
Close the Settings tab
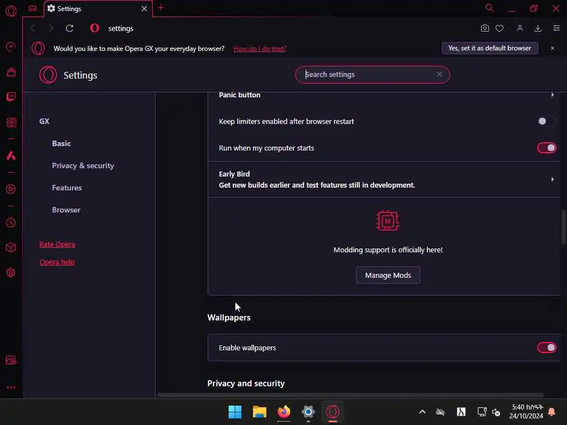tap(145, 9)
